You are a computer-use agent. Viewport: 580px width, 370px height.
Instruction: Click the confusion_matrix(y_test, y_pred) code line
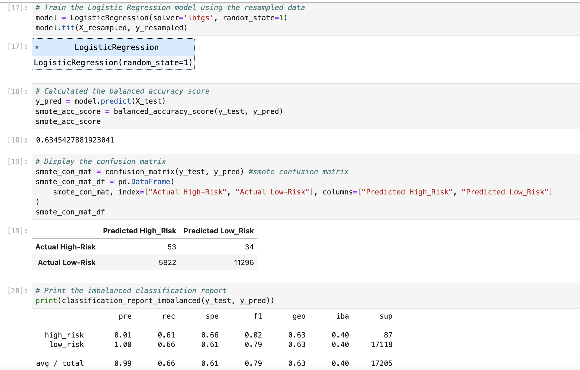click(x=192, y=172)
